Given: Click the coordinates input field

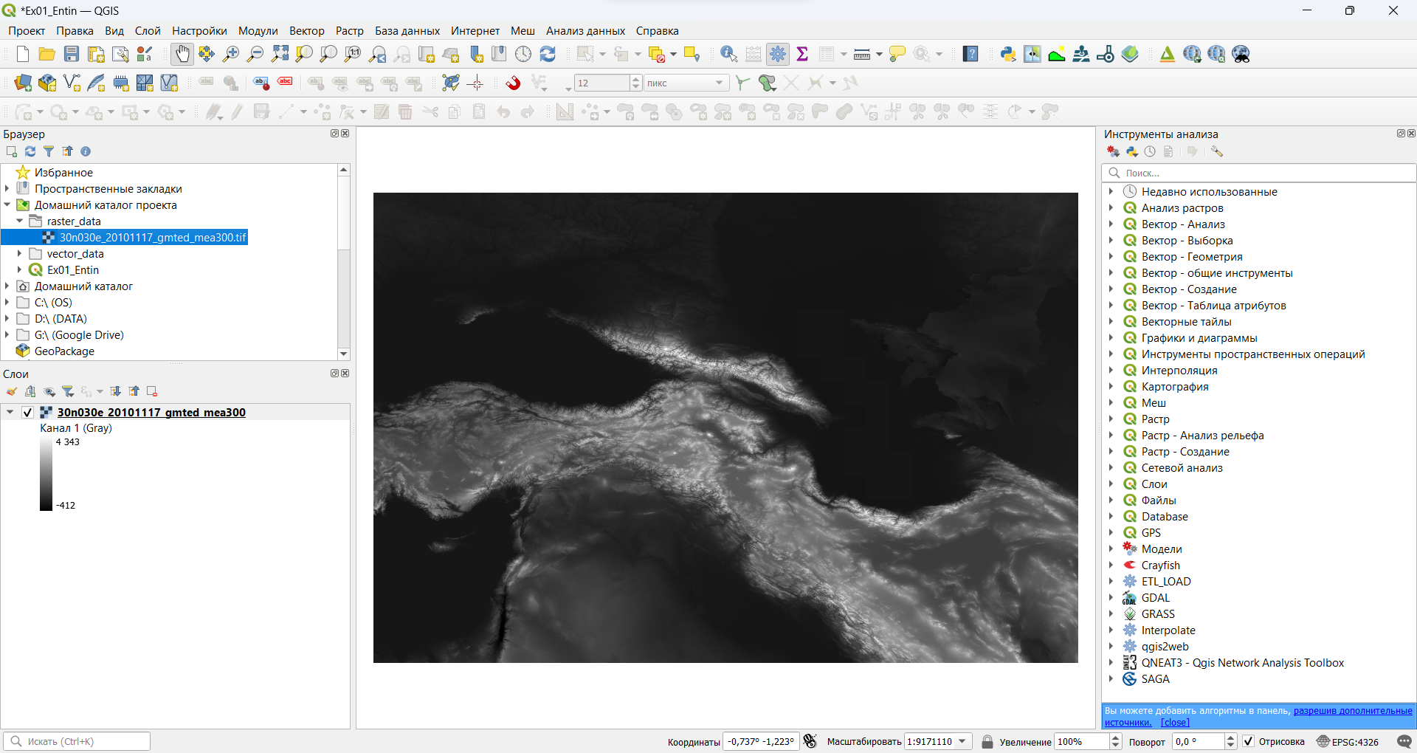Looking at the screenshot, I should click(761, 741).
